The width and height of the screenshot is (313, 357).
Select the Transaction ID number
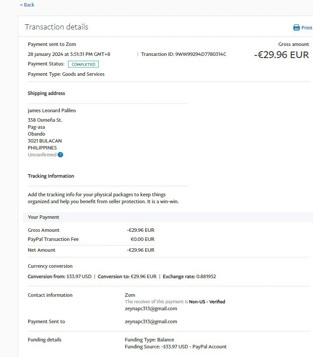pos(201,54)
